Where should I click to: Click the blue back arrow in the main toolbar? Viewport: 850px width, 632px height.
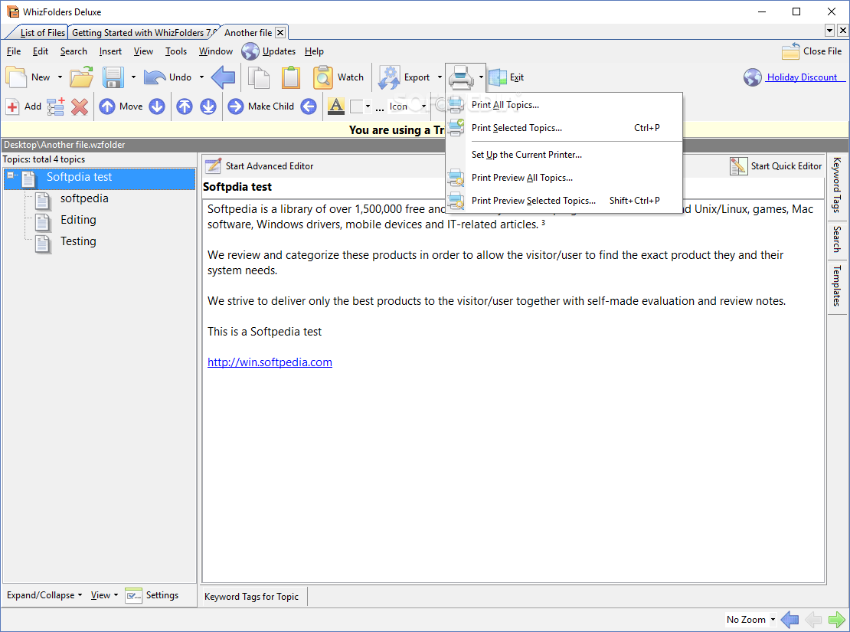pyautogui.click(x=223, y=77)
